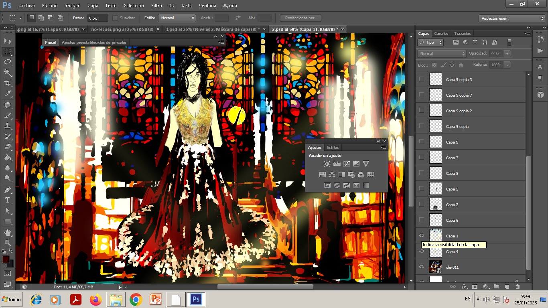Select the Eraser tool

coord(8,147)
